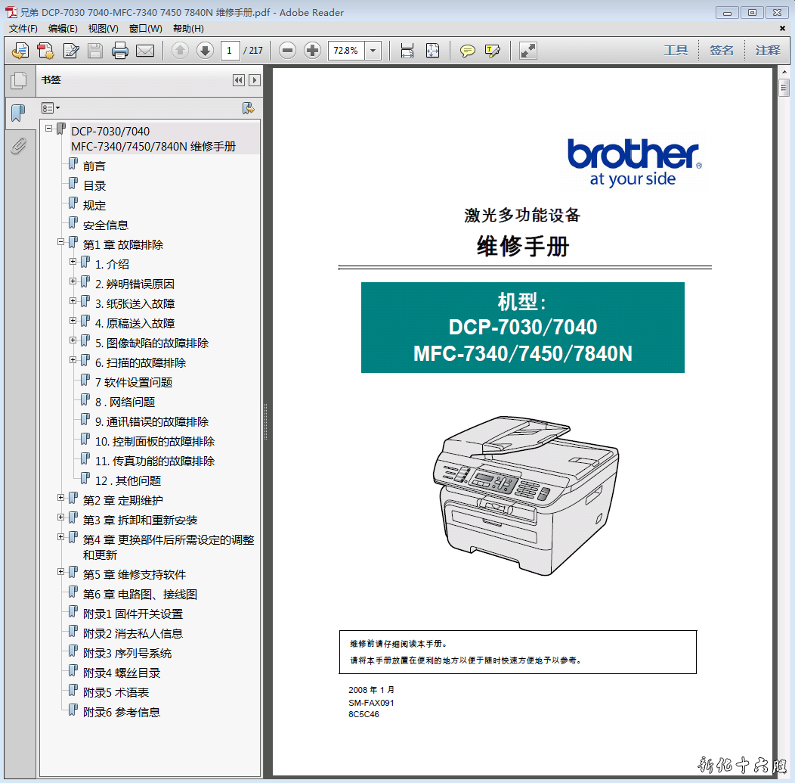Collapse 第1章 故障排除 bookmark
This screenshot has width=795, height=783.
[61, 242]
